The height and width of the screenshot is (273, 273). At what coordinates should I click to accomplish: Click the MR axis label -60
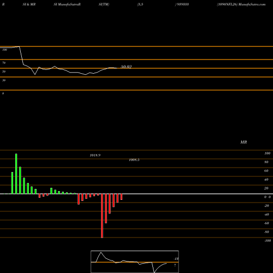[266, 223]
